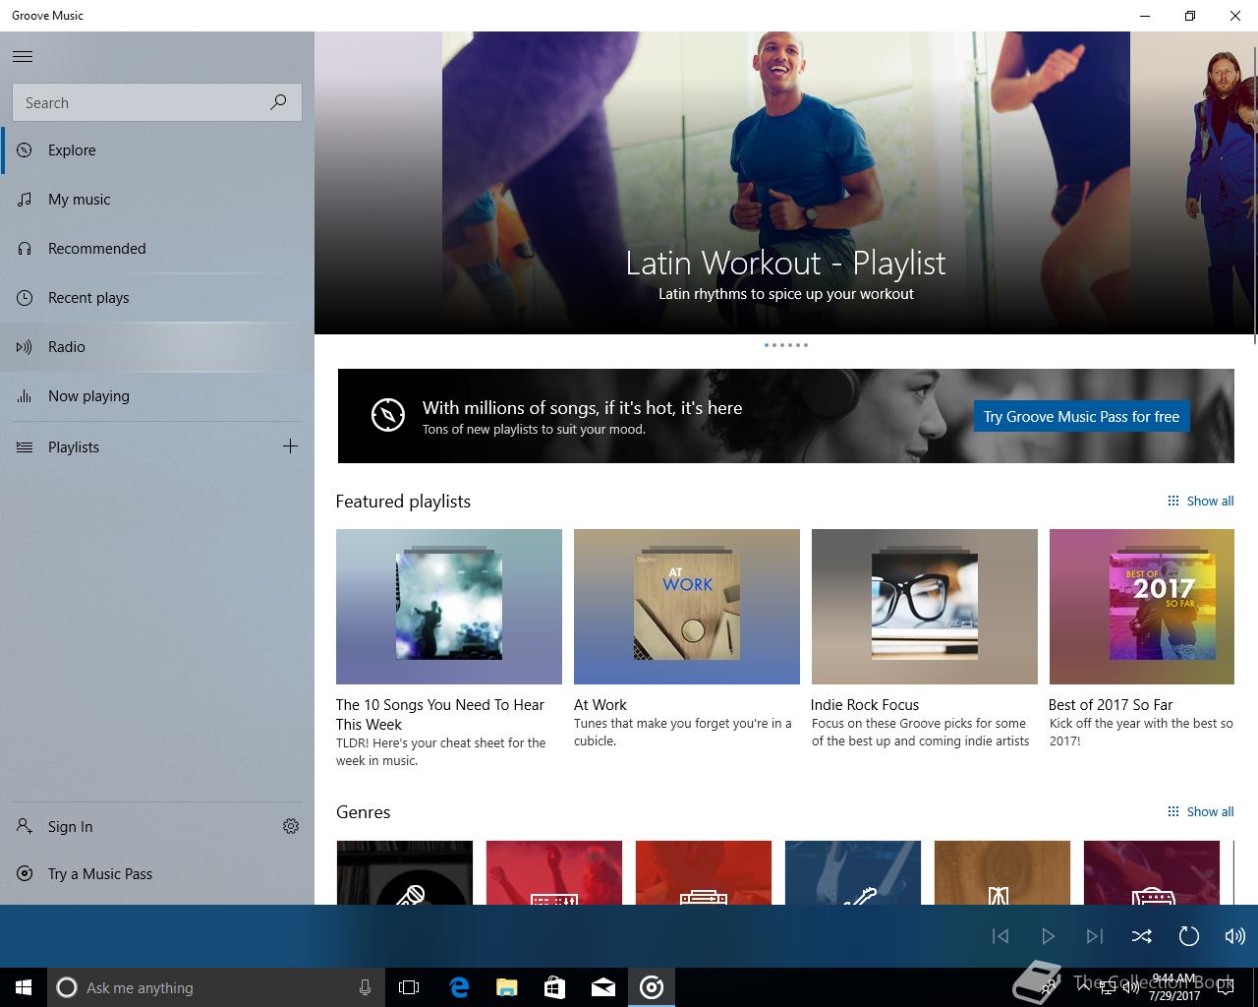Screen dimensions: 1258x1007
Task: Click the Play button
Action: [1048, 936]
